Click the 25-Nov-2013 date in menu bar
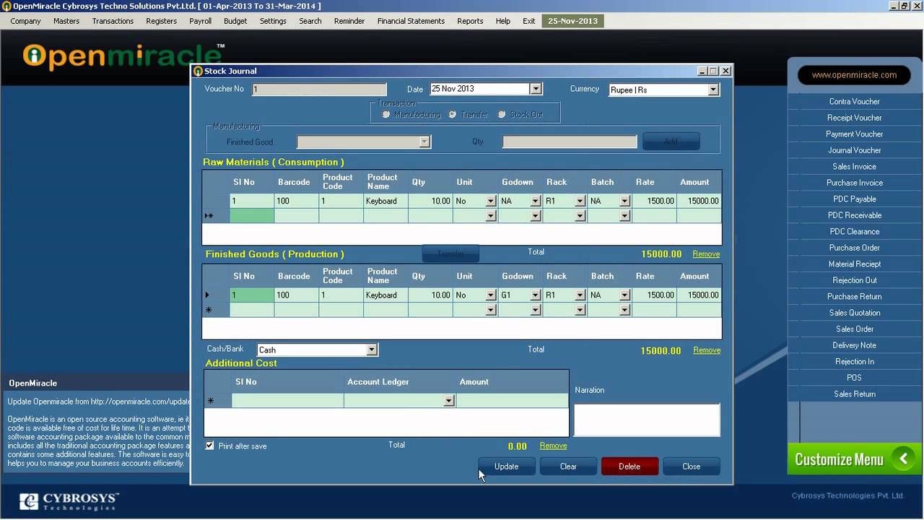Image resolution: width=924 pixels, height=520 pixels. (573, 21)
